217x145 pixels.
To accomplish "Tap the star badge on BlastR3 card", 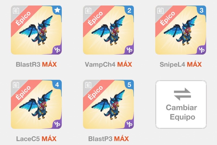I will 57,10.
